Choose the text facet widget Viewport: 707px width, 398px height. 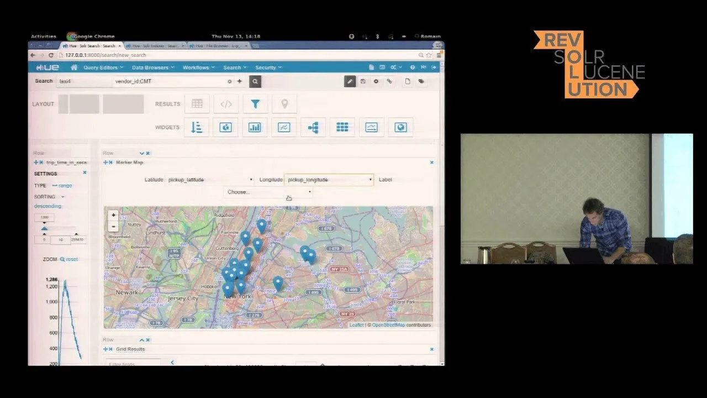click(x=197, y=127)
